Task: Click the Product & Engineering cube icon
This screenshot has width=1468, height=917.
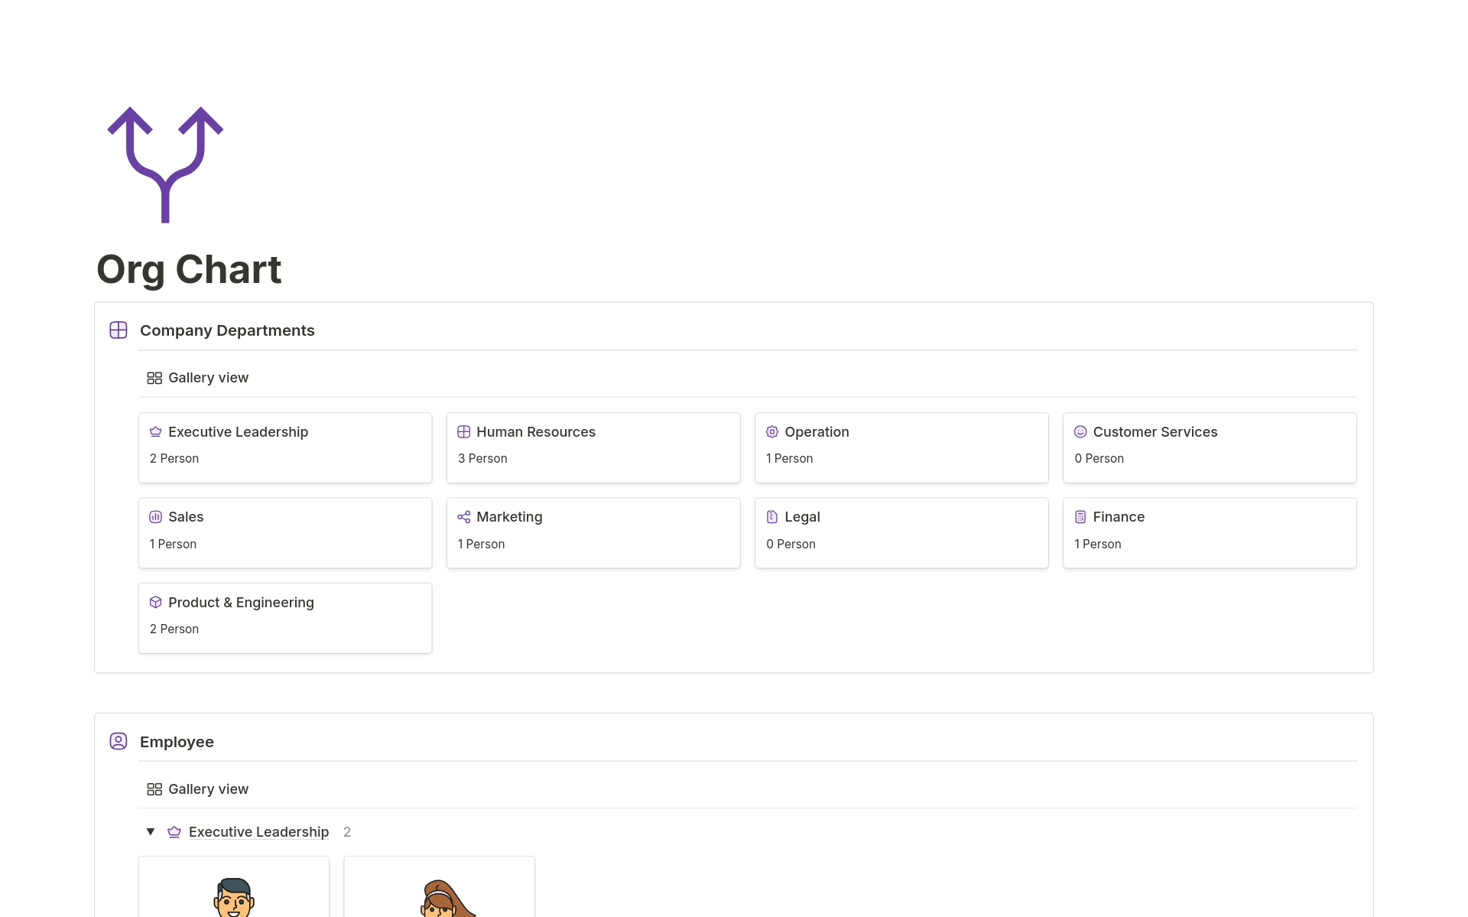Action: [x=156, y=603]
